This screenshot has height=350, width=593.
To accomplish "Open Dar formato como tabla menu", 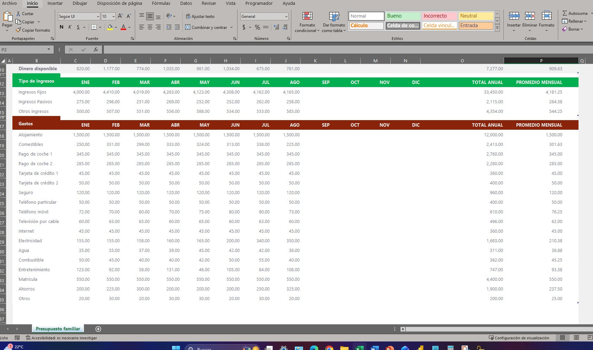I will [x=334, y=22].
